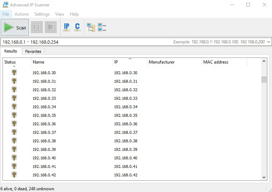Click unknown status icon for 192.168.0.34
Screen dimensions: 272x192
click(x=14, y=106)
